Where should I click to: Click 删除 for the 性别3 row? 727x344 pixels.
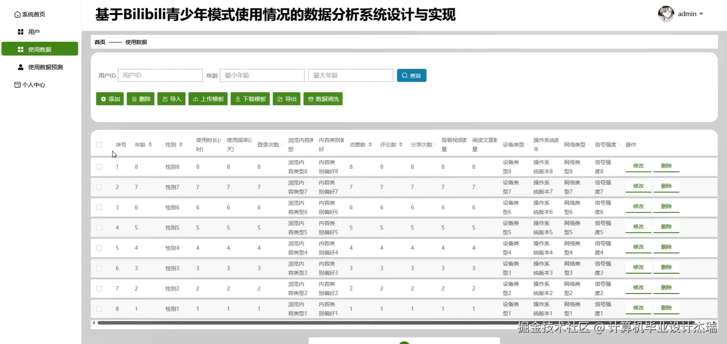[666, 267]
